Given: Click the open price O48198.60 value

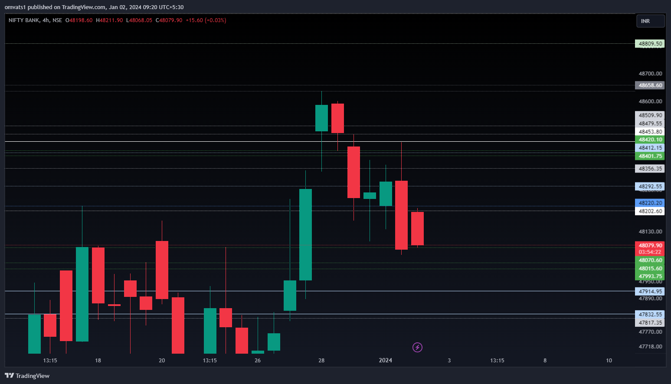Looking at the screenshot, I should coord(79,20).
